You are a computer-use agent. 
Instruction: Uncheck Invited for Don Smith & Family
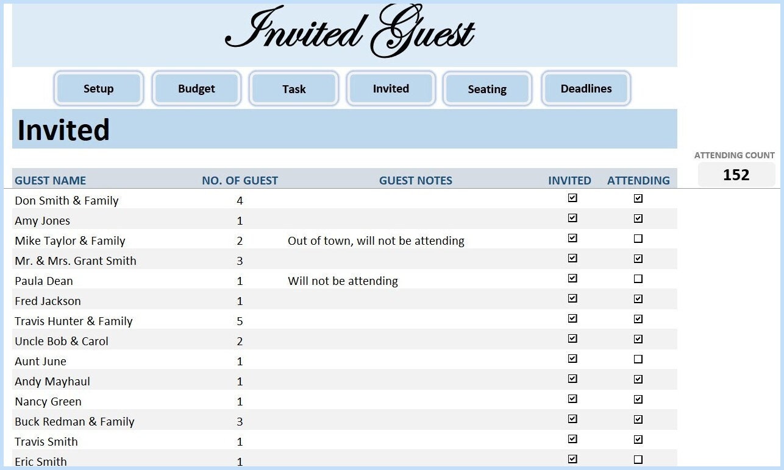tap(572, 198)
